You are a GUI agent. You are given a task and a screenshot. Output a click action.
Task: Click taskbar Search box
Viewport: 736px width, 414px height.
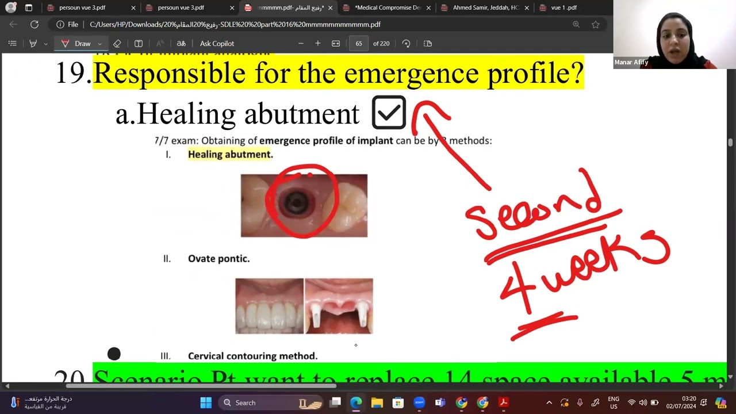(270, 402)
